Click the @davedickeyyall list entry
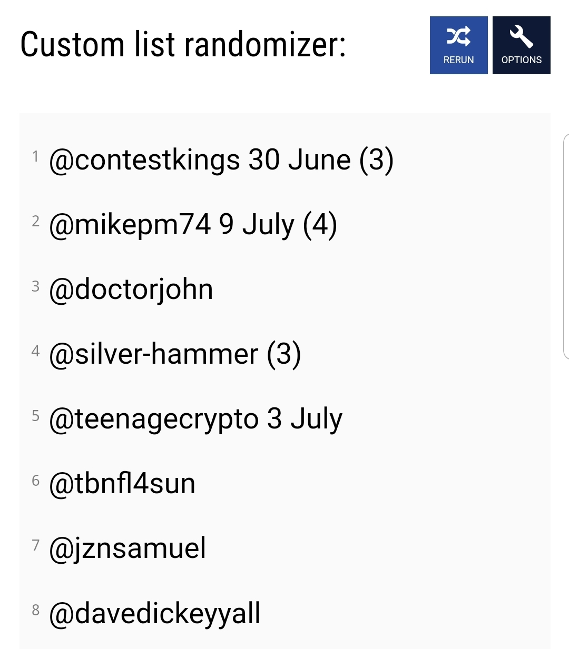The height and width of the screenshot is (649, 569). tap(154, 613)
